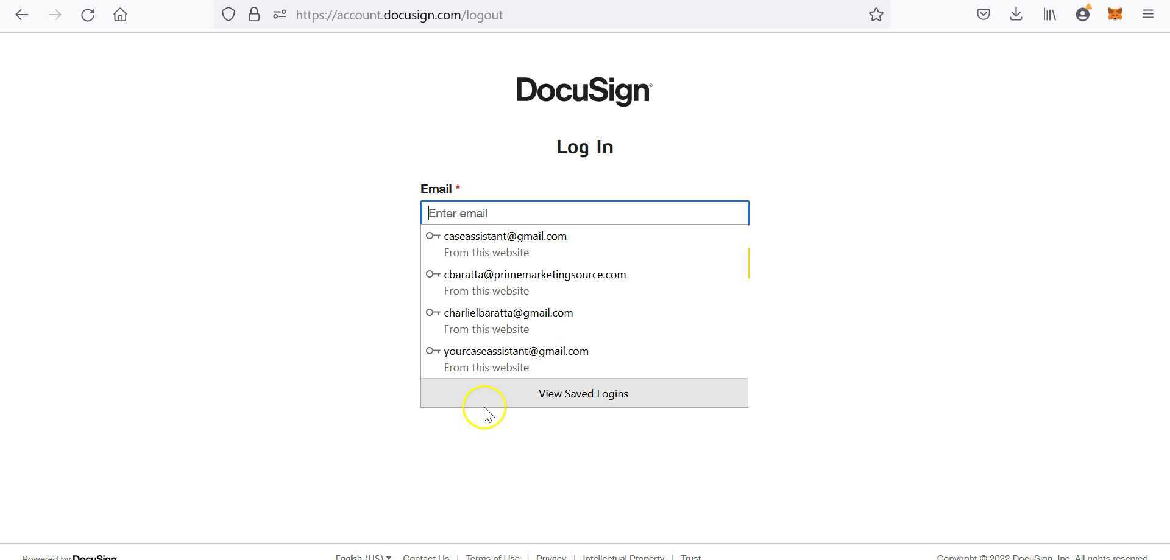Open the Intellectual Property link

point(623,557)
